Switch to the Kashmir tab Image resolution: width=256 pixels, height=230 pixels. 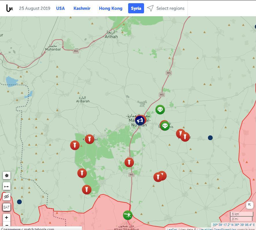[x=82, y=8]
